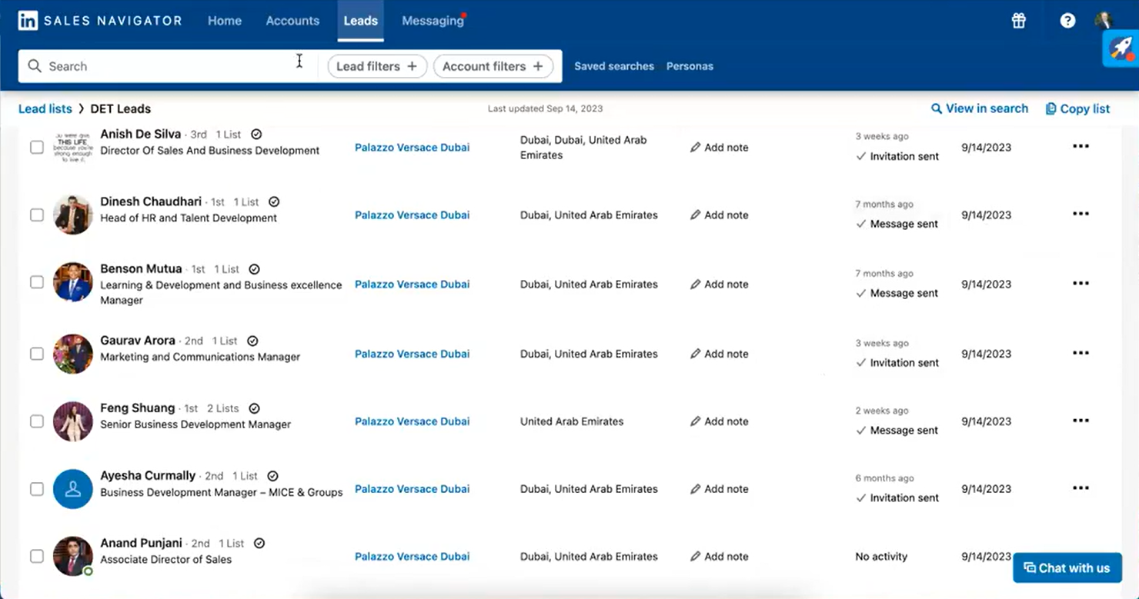1139x599 pixels.
Task: Click inside the Search input field
Action: coord(168,66)
